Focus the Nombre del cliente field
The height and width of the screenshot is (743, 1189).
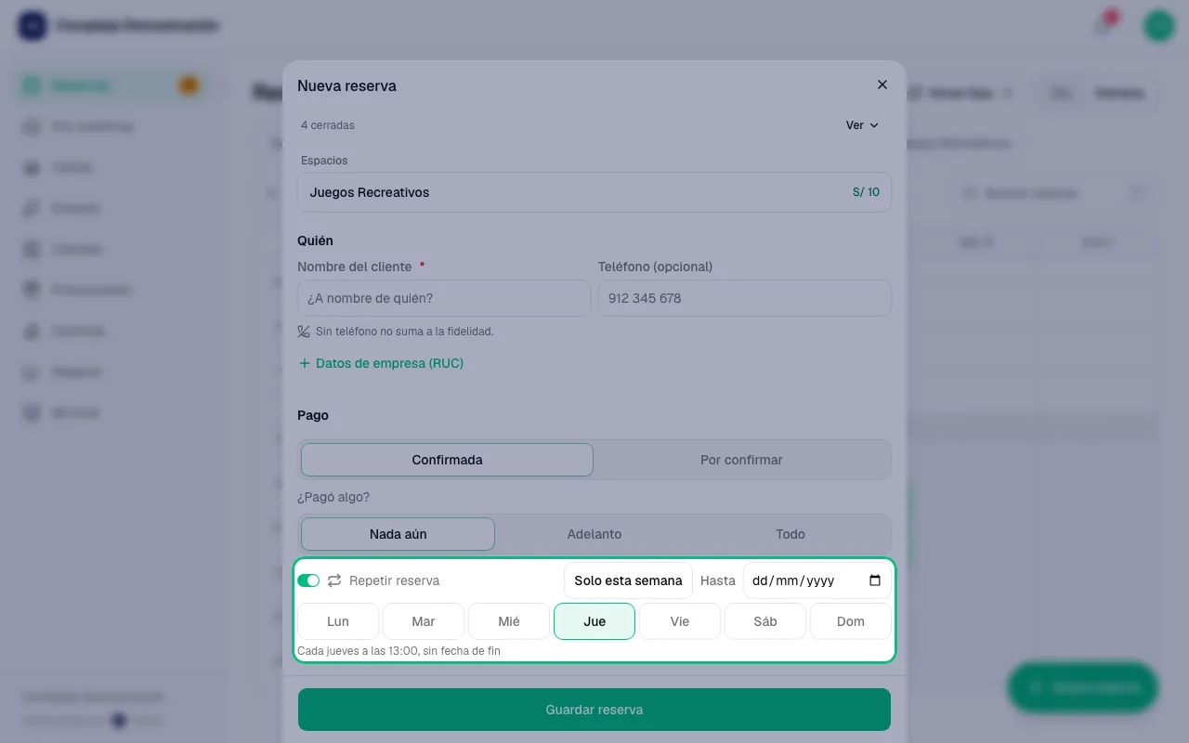tap(444, 298)
